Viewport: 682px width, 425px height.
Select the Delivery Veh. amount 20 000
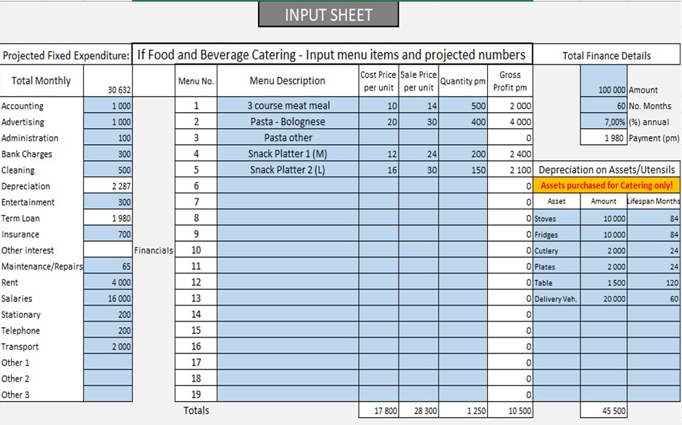604,298
